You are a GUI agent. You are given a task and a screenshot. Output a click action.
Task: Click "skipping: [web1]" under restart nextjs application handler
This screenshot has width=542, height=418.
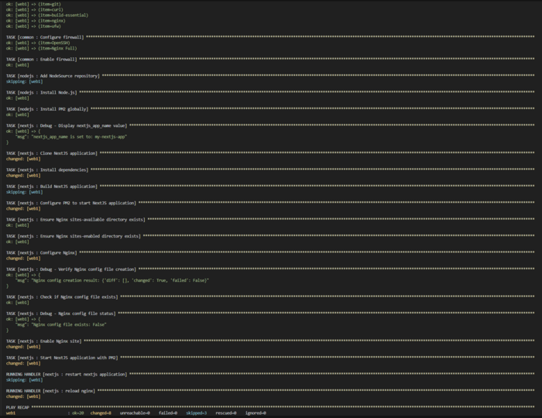[x=25, y=380]
